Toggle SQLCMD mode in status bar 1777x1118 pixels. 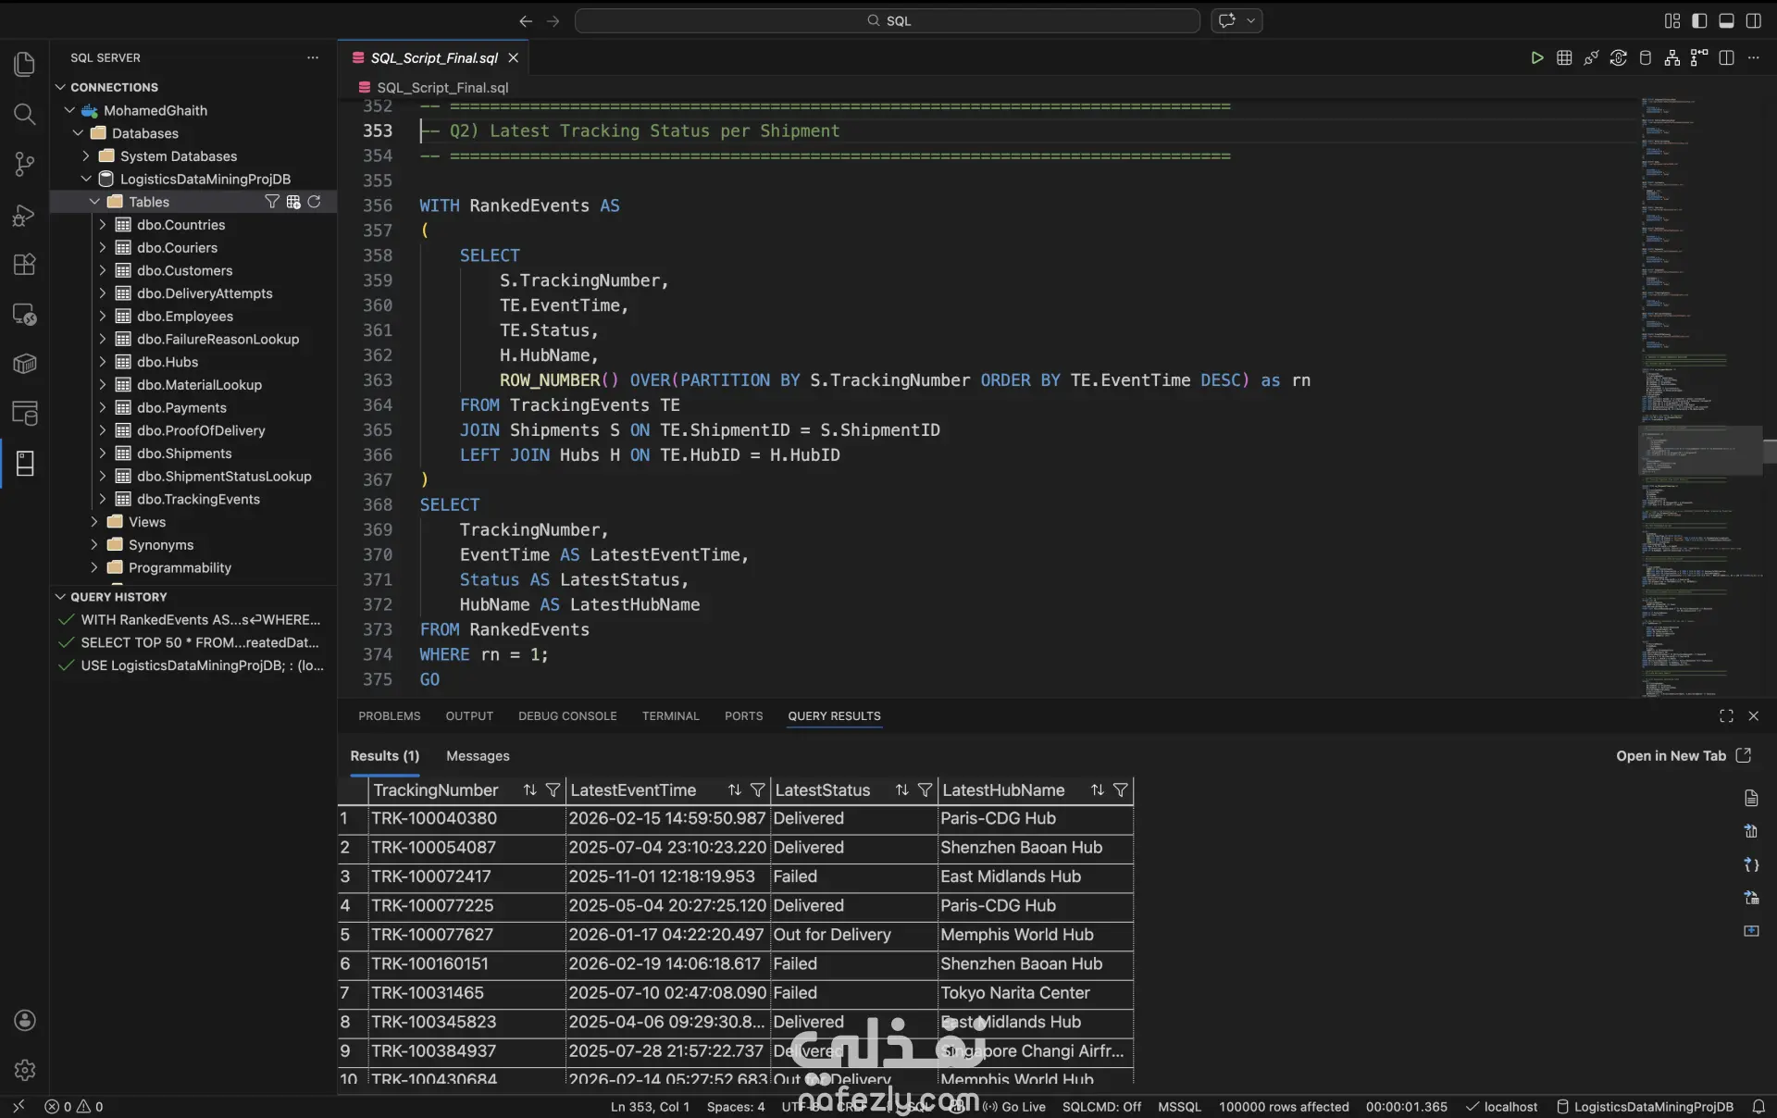click(x=1101, y=1106)
